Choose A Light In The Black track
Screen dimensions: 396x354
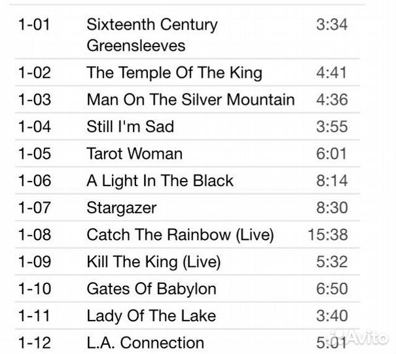point(160,181)
